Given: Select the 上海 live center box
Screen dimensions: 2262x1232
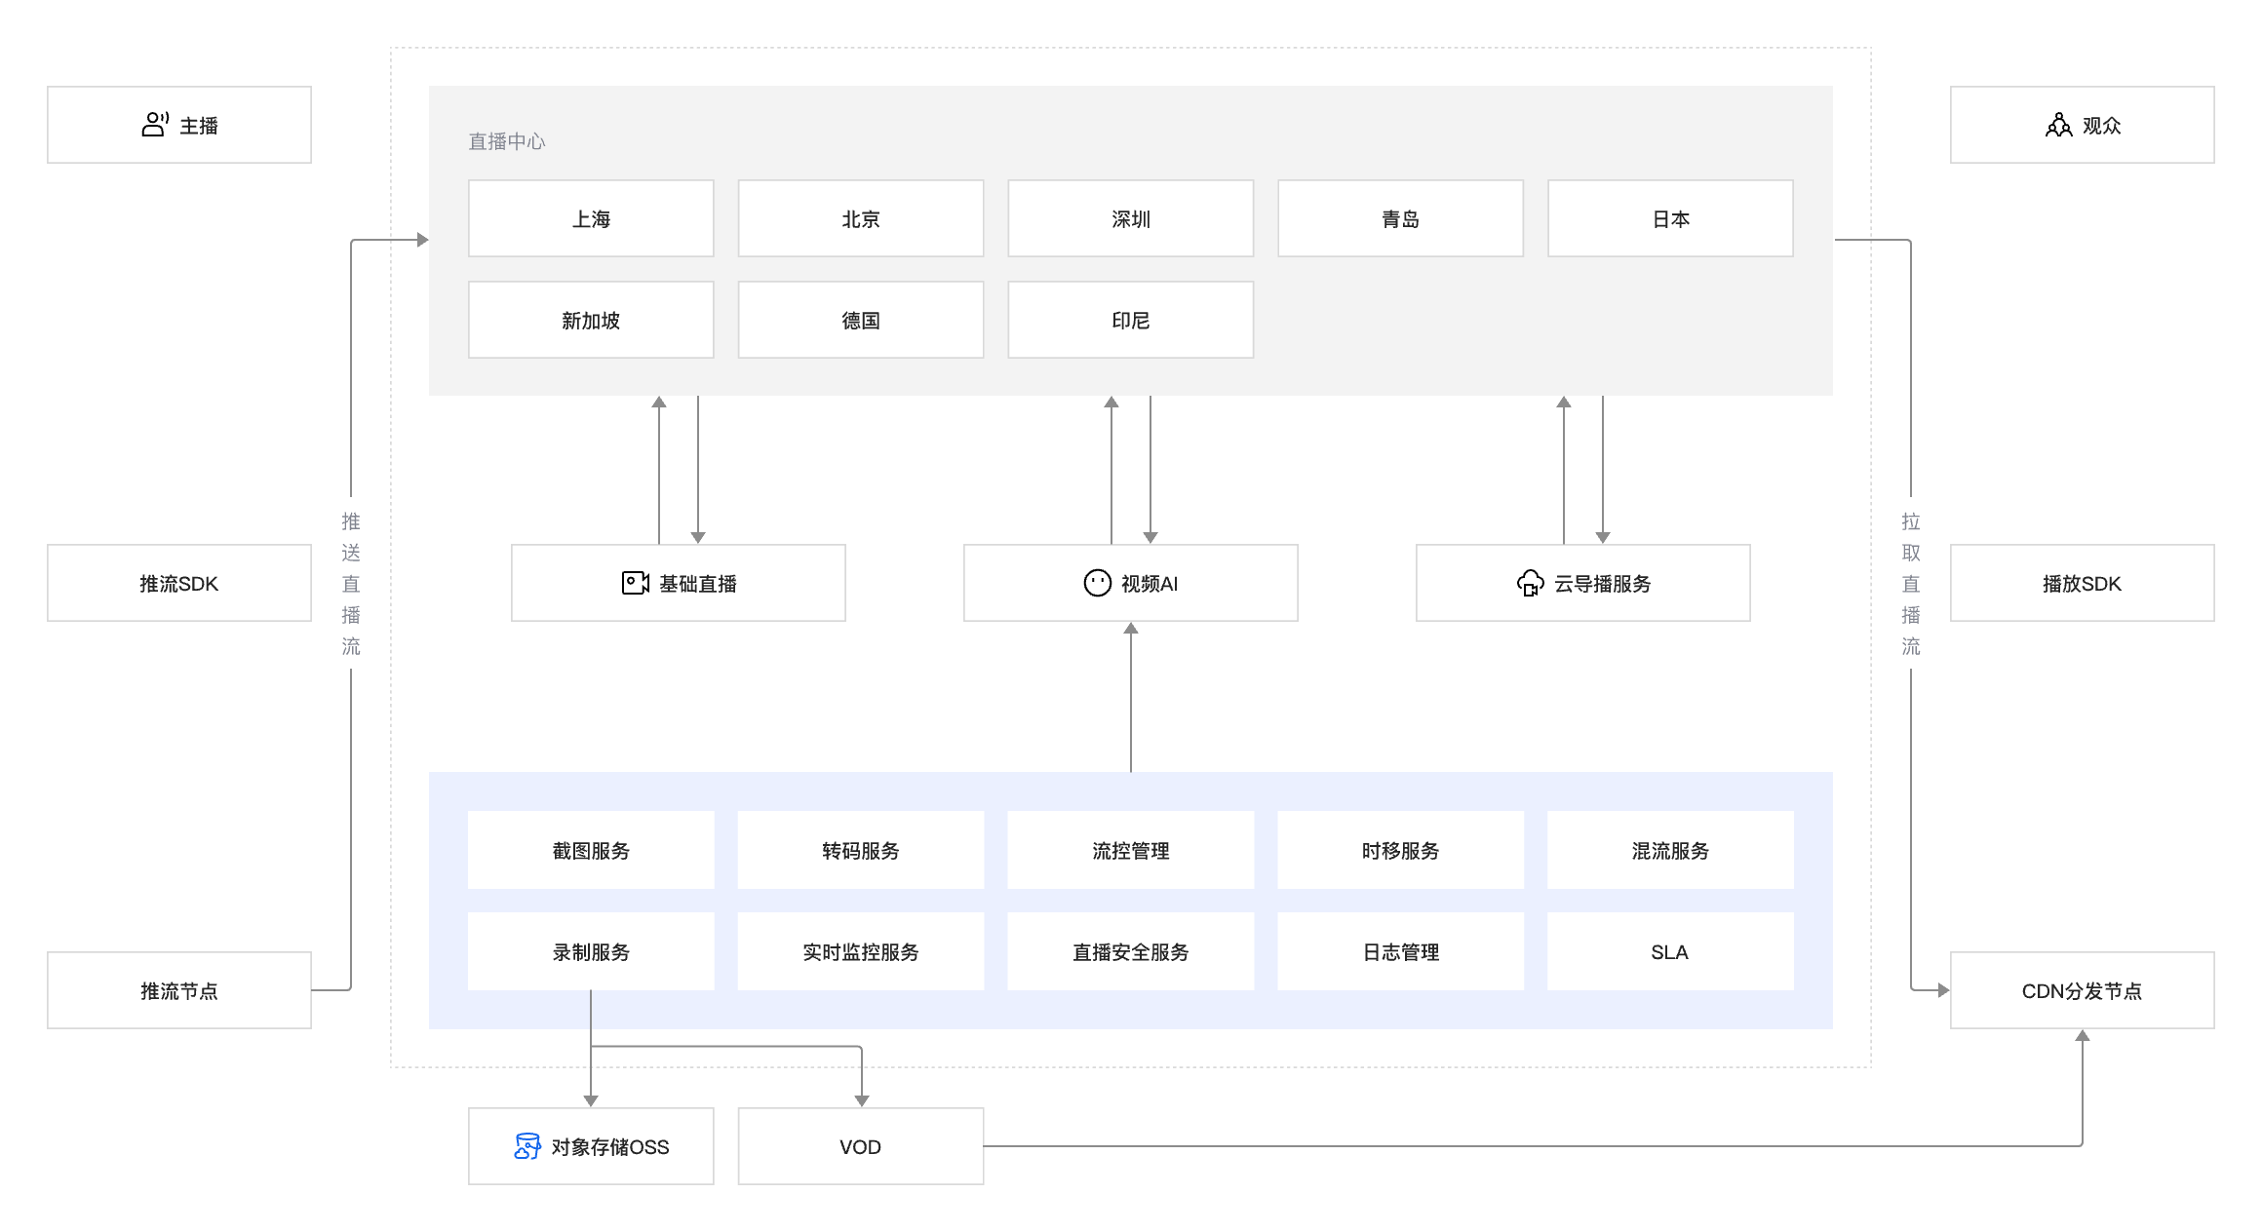Looking at the screenshot, I should click(x=591, y=218).
